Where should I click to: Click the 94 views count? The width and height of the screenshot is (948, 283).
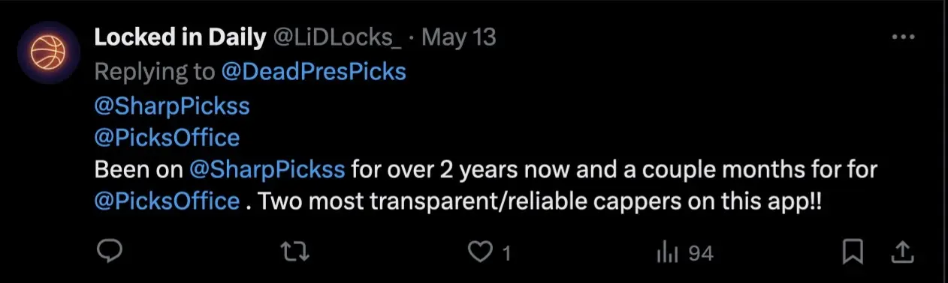tap(700, 254)
